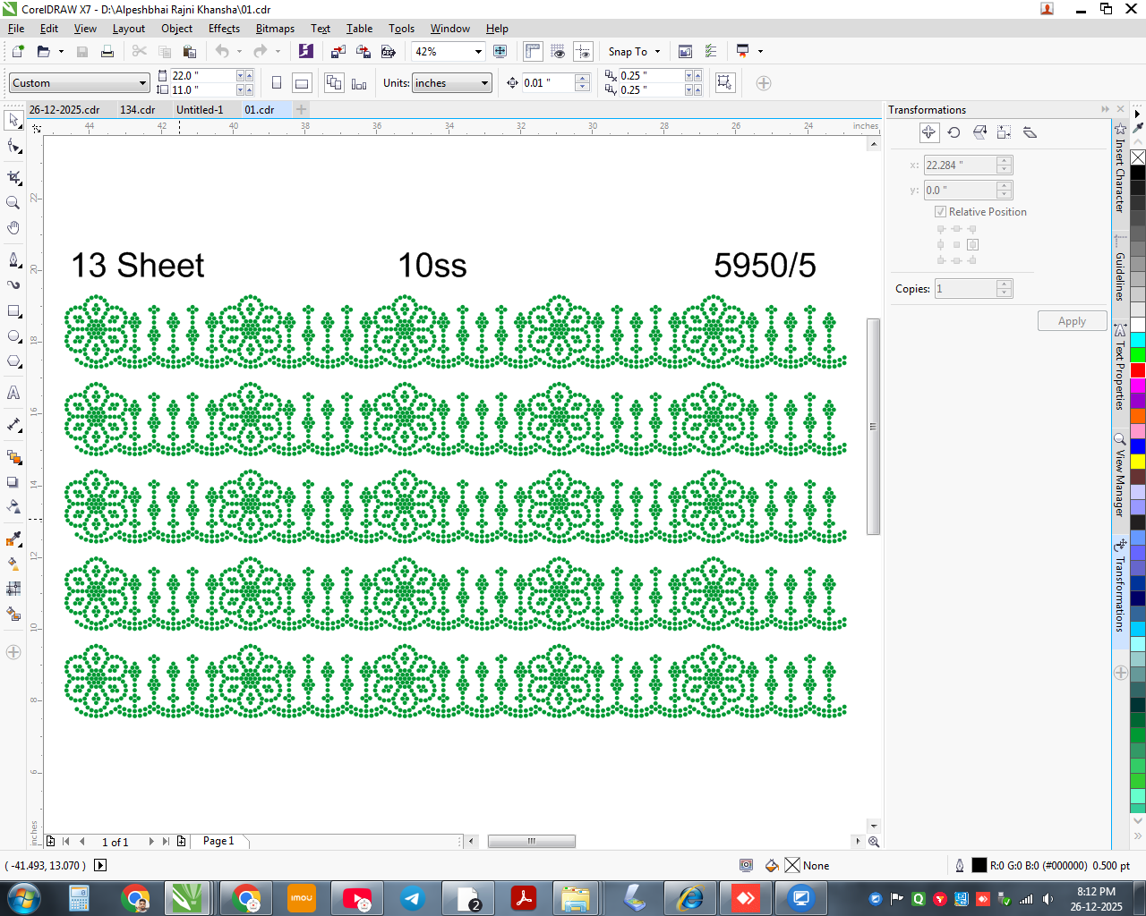The width and height of the screenshot is (1146, 916).
Task: Pick the black color swatch in the palette
Action: pos(1138,173)
